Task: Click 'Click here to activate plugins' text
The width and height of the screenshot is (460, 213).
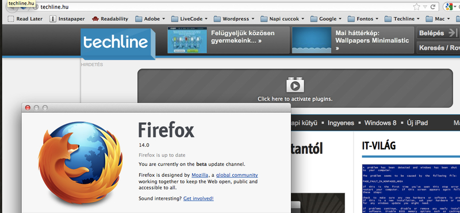Action: click(x=295, y=99)
